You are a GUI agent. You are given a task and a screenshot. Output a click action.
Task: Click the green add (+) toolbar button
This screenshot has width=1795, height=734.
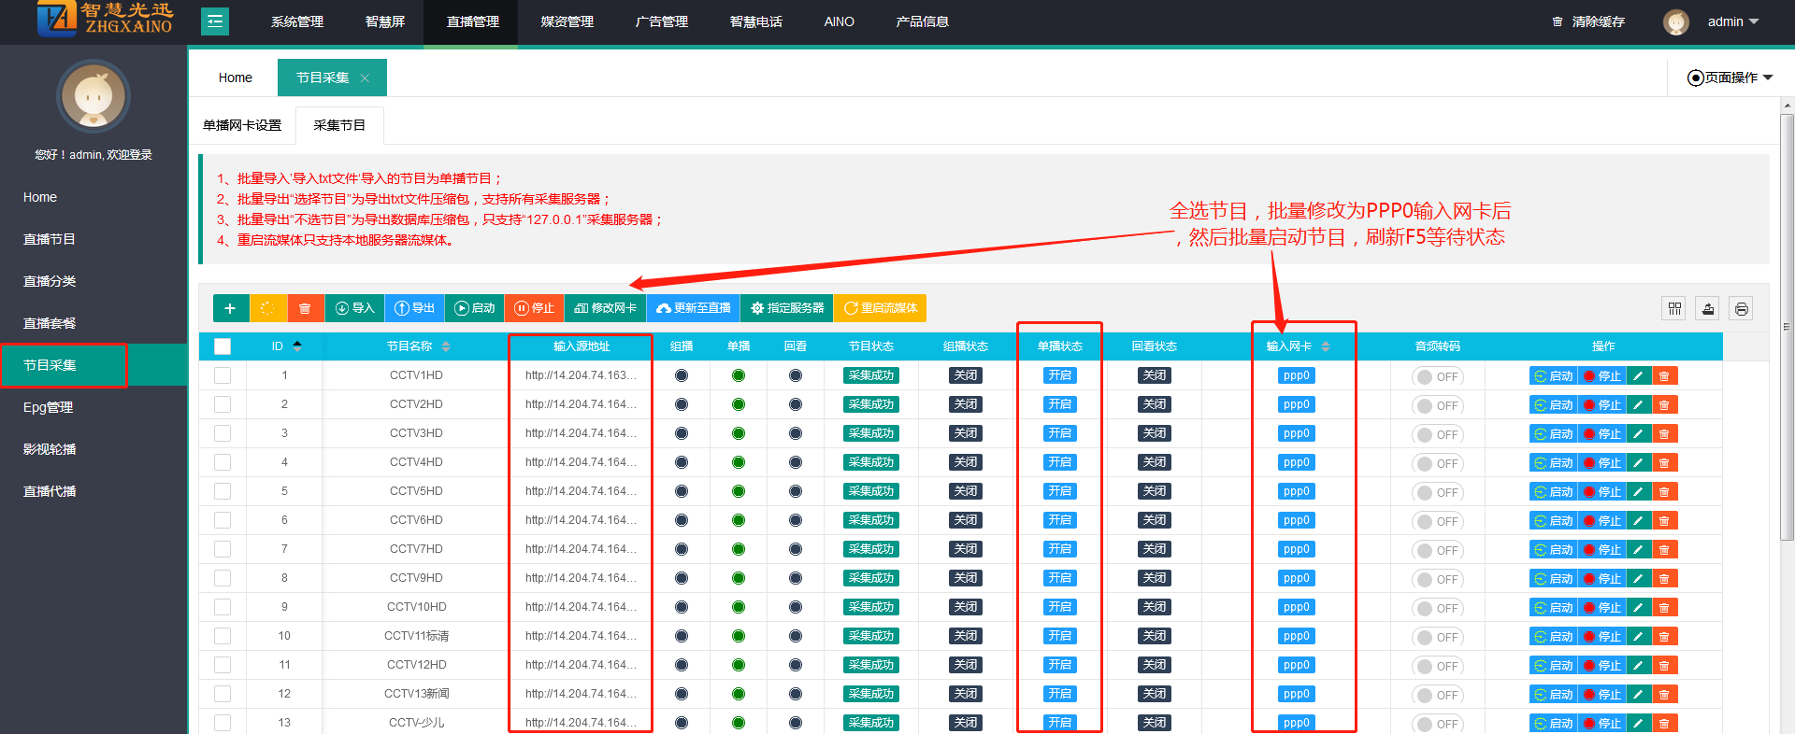230,308
